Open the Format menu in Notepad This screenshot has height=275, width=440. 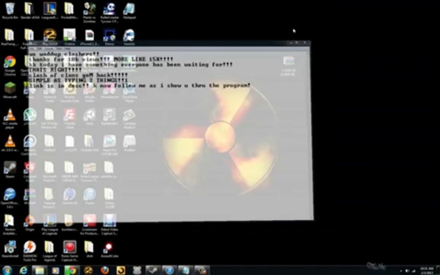(49, 49)
